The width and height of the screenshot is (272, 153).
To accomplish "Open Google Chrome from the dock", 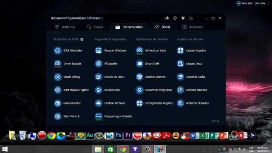I will 51,136.
